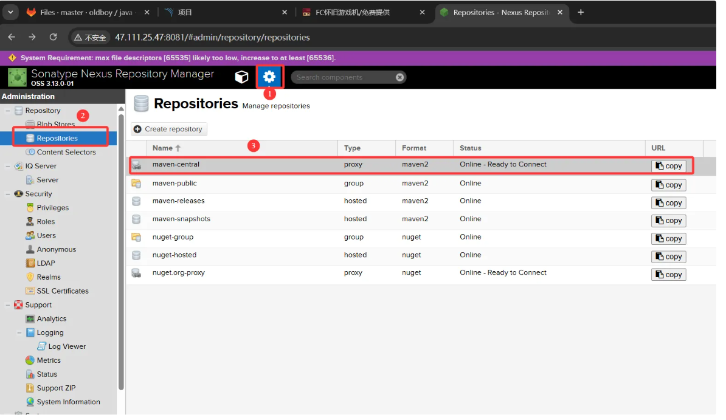The width and height of the screenshot is (726, 420).
Task: Copy URL of nuget.org-proxy repository
Action: [x=669, y=275]
